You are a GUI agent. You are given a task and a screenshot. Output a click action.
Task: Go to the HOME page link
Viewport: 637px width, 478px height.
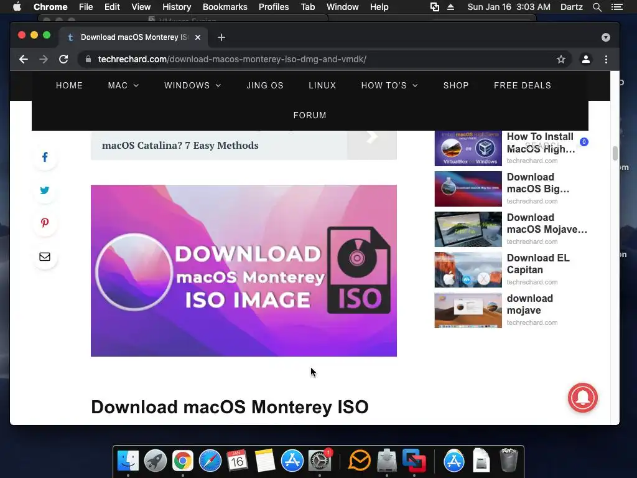click(x=70, y=85)
